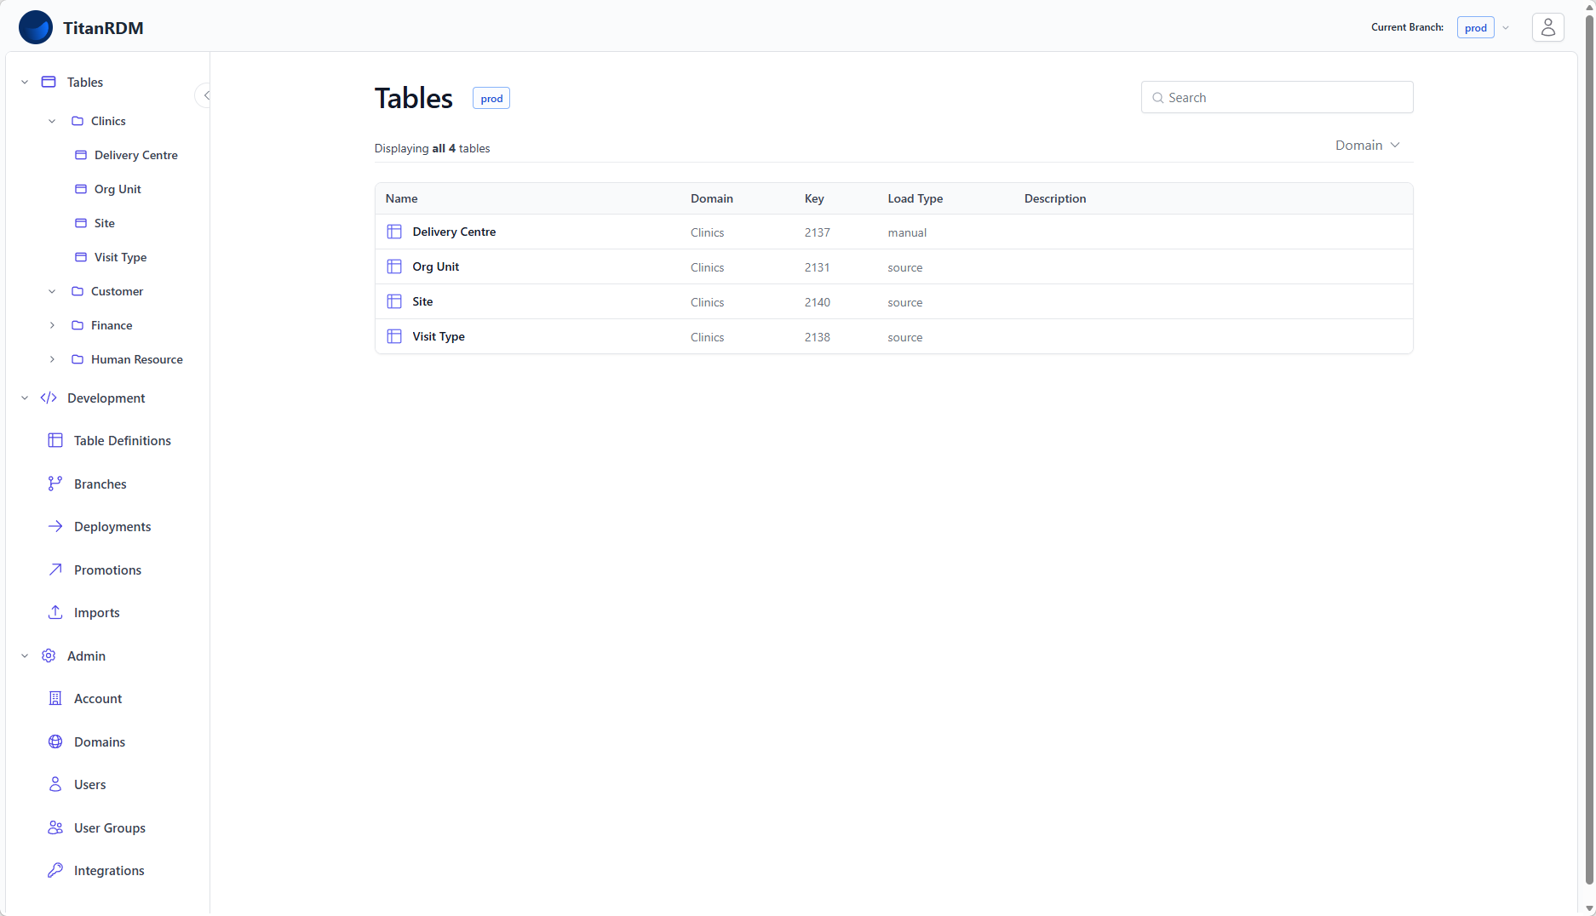Screen dimensions: 1596x916
Task: Expand the Human Resource folder chevron
Action: click(52, 359)
